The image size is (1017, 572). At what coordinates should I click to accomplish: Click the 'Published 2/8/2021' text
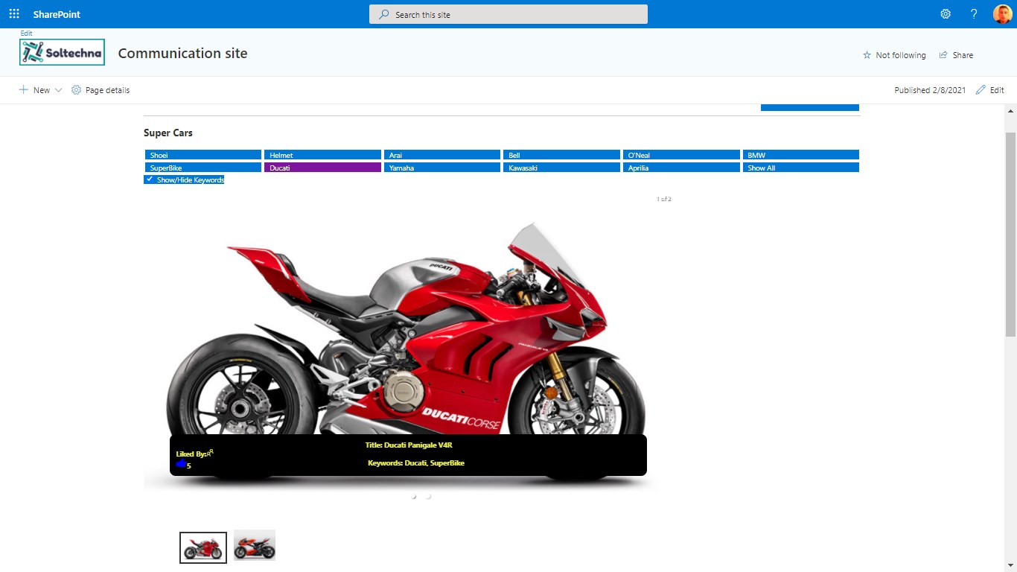(x=930, y=90)
